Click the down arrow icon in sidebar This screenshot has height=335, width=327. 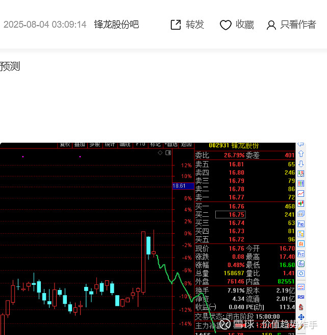(301, 164)
